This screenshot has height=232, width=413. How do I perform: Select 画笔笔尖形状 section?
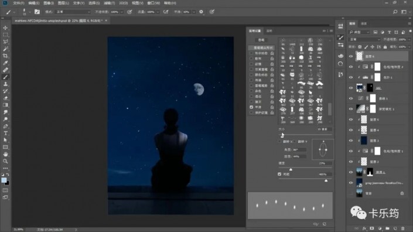[261, 48]
